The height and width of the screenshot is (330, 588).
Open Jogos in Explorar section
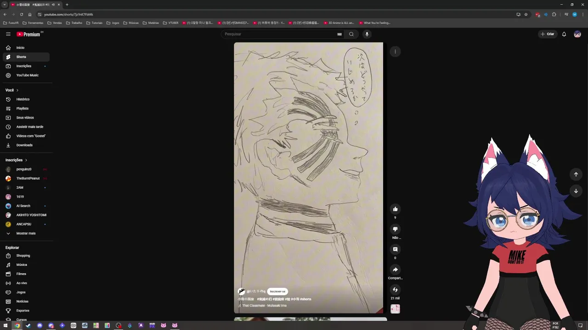pos(26,292)
